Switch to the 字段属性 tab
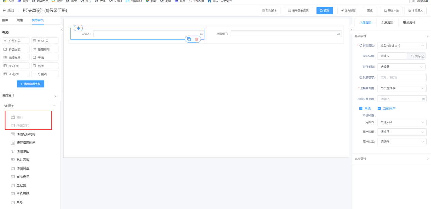431x209 pixels. pyautogui.click(x=365, y=23)
